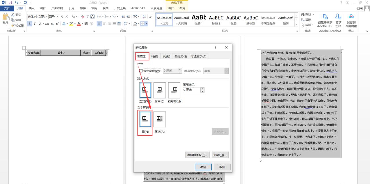Toggle superscript (x²) formatting
Viewport: 370px width, 184px height.
coord(57,24)
